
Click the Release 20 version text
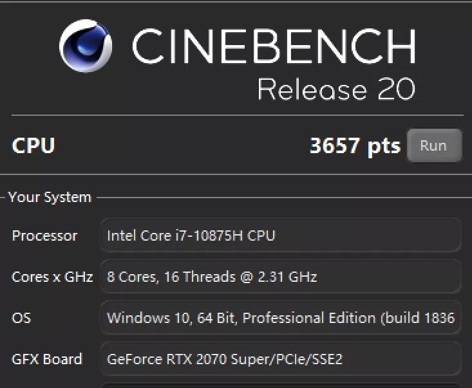tap(335, 89)
